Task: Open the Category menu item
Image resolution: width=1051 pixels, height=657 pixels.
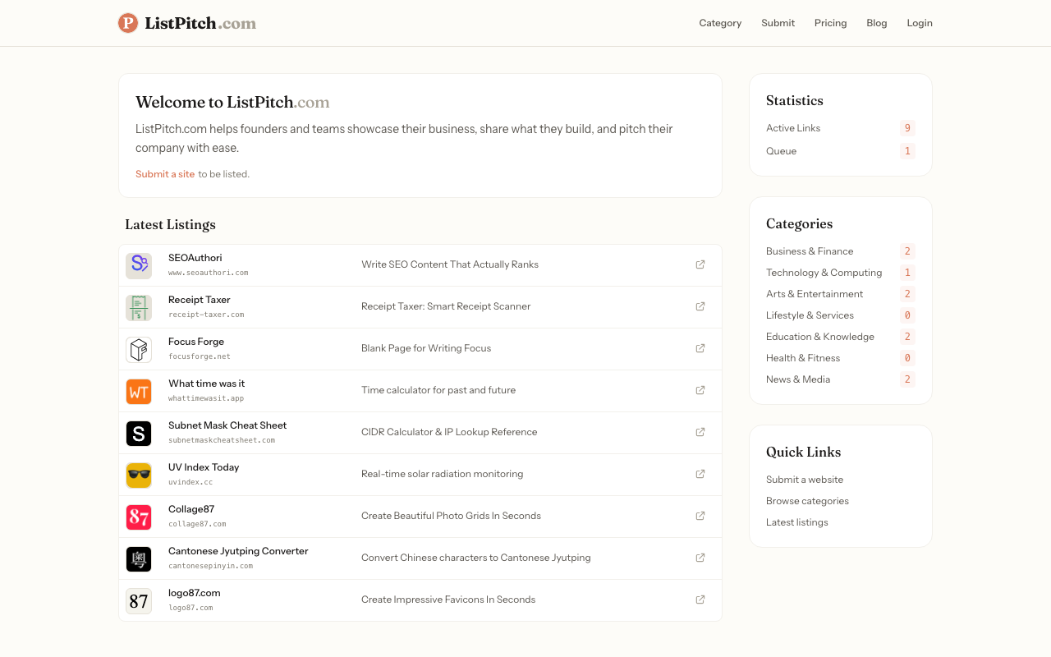Action: point(720,23)
